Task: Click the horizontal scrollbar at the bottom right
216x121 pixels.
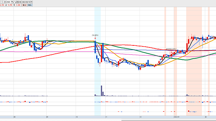Action: (x=169, y=120)
